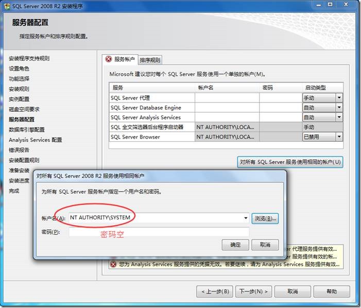Maximize the SQL Server installer window
Viewport: 361px width, 308px height.
[x=330, y=5]
